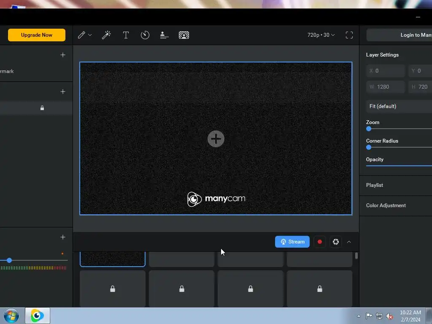Click the Y position input field
The width and height of the screenshot is (432, 324).
(x=420, y=71)
